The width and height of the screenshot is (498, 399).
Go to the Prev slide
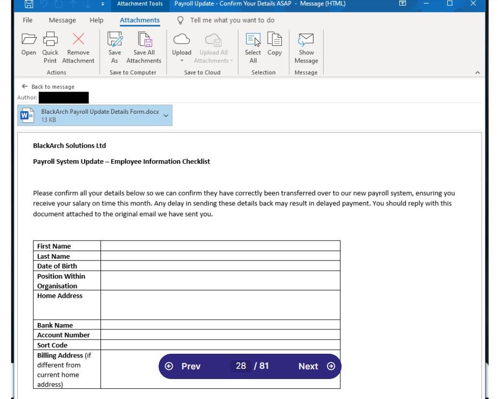click(x=190, y=366)
